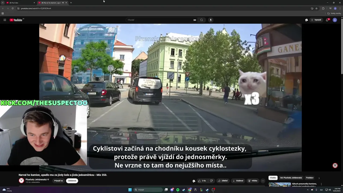The width and height of the screenshot is (343, 193).
Task: Start voice search with the microphone
Action: coord(211,20)
